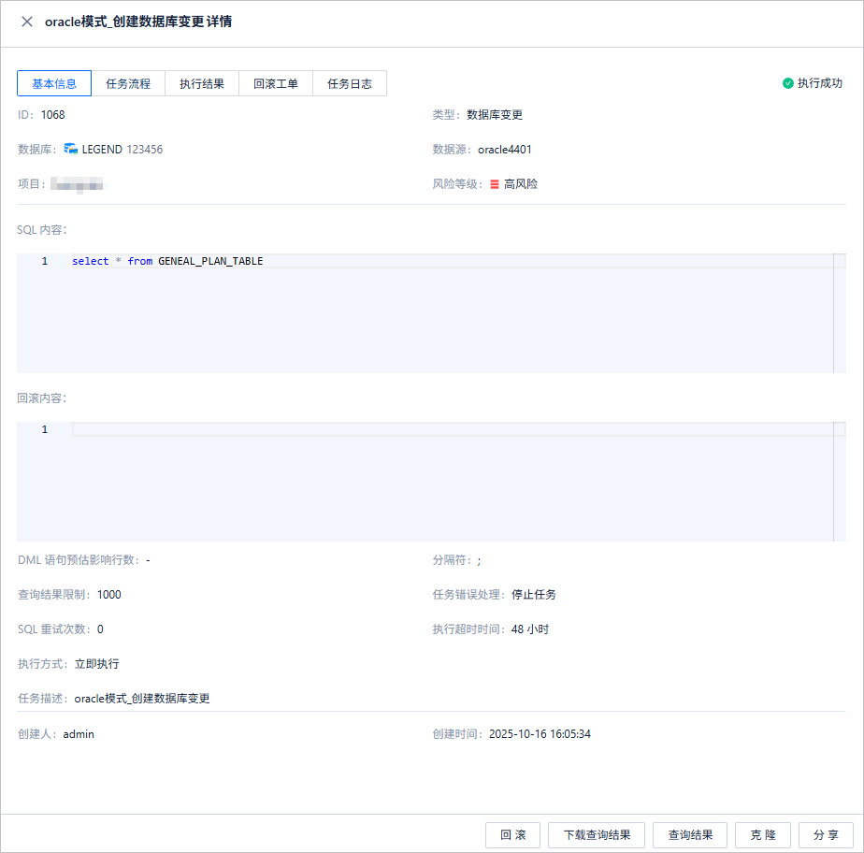Click the database number 123456

tap(144, 150)
